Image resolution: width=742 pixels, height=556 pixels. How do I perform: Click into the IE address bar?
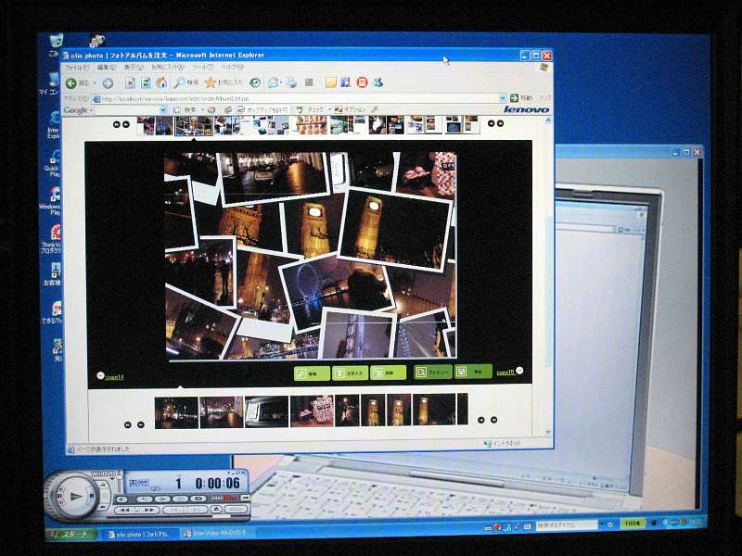(x=297, y=99)
